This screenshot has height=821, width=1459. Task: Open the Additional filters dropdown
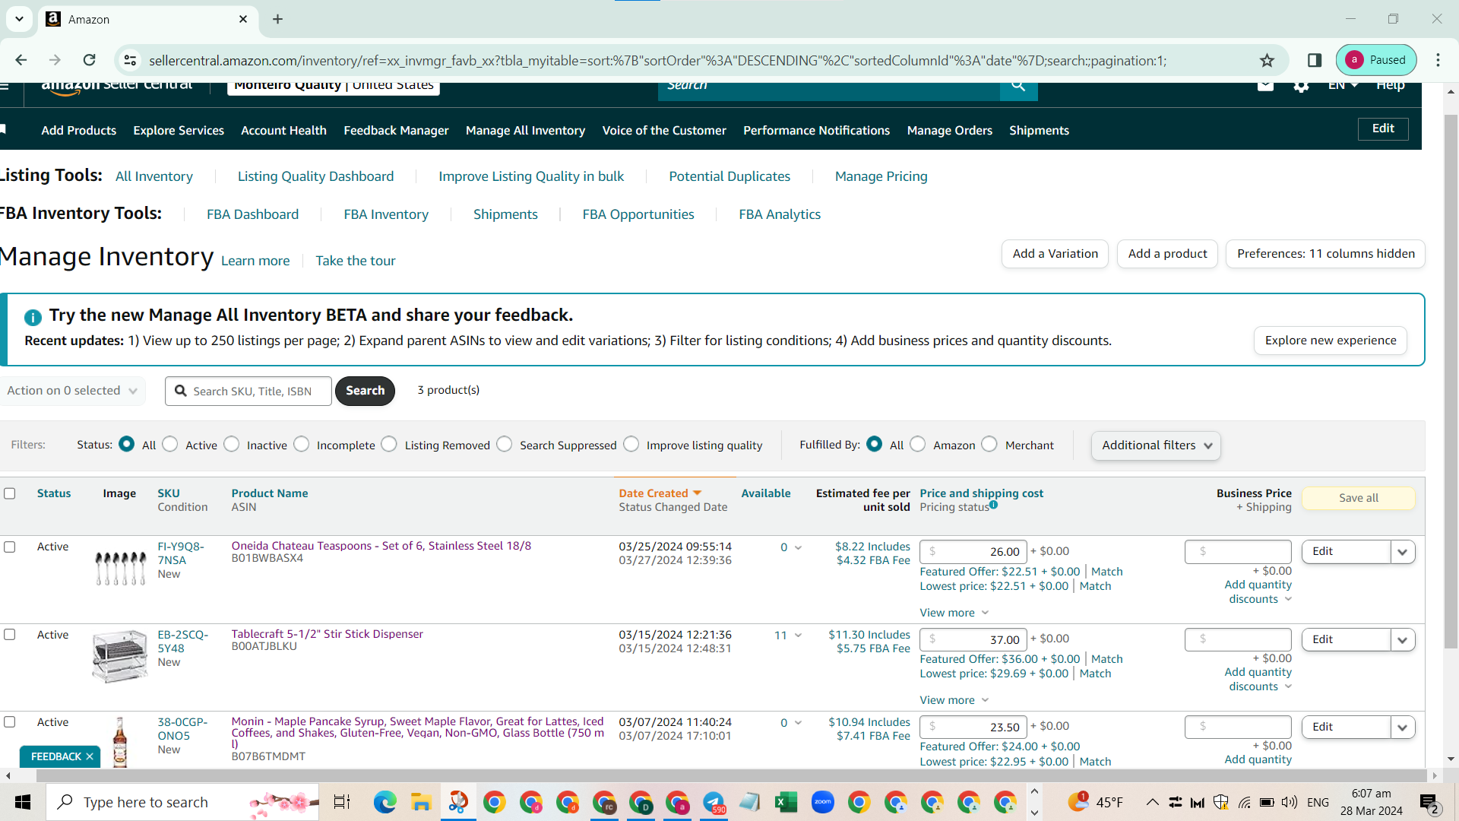[1156, 445]
